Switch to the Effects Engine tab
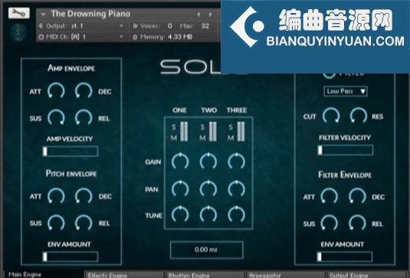Image resolution: width=410 pixels, height=278 pixels. [x=125, y=275]
